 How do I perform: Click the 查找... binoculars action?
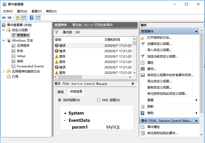tap(142, 69)
